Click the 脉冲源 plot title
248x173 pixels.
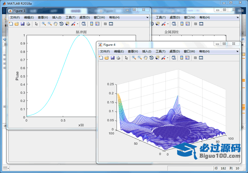tap(81, 32)
